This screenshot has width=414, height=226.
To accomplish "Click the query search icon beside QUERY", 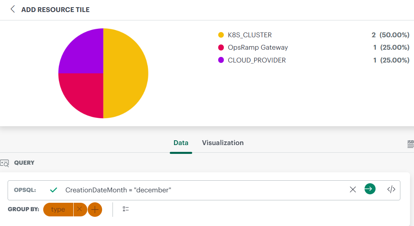I will [4, 163].
